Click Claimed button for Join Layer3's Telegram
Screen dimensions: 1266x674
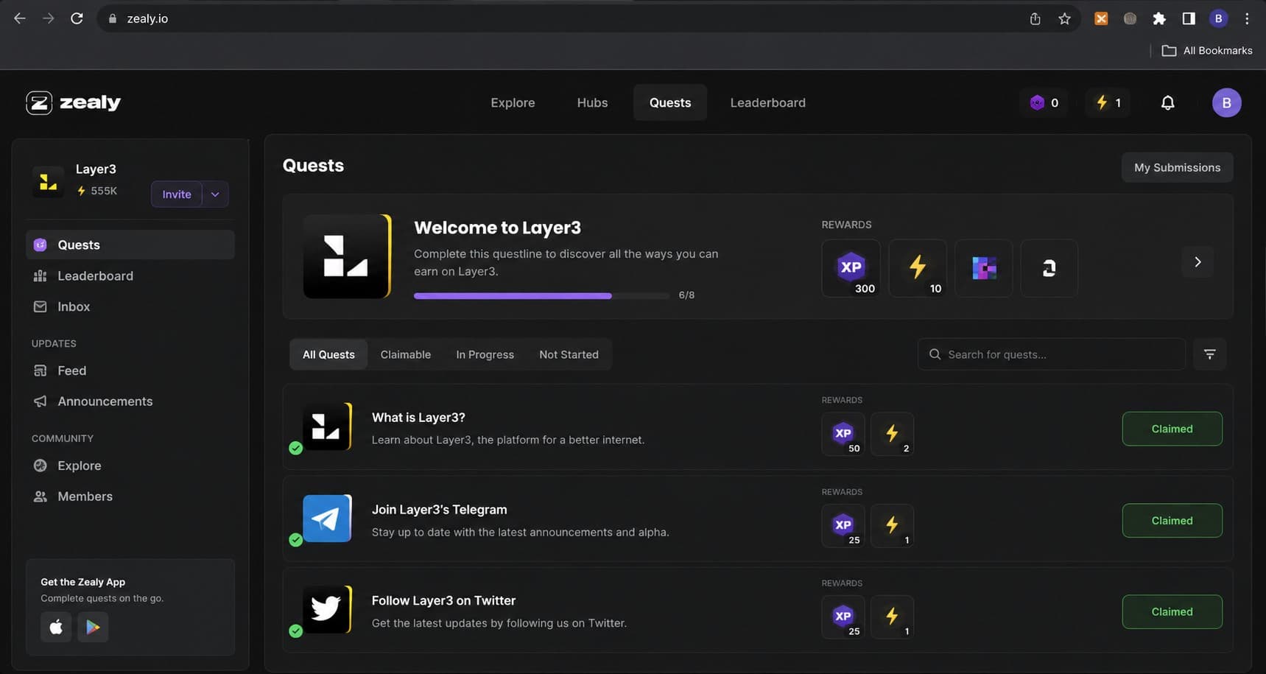pos(1172,521)
